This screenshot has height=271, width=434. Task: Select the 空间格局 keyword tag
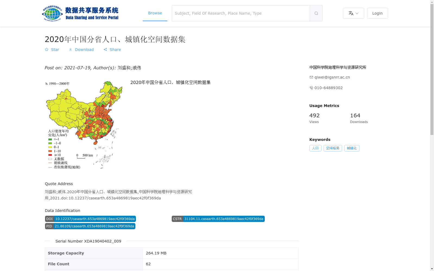pyautogui.click(x=333, y=148)
